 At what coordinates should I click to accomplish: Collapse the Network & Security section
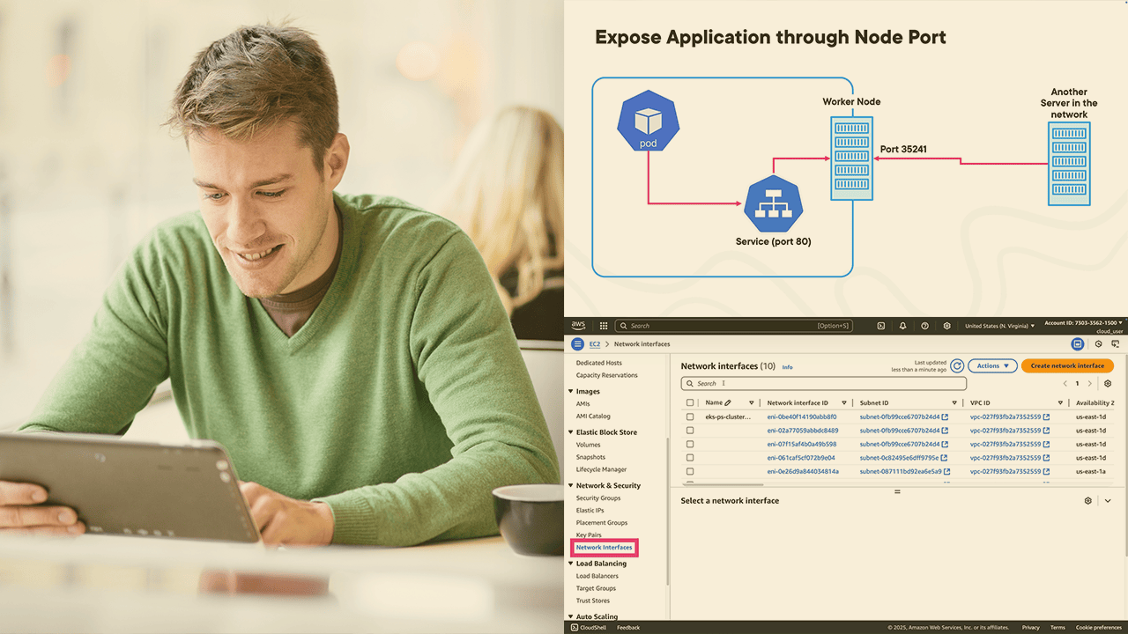(570, 486)
